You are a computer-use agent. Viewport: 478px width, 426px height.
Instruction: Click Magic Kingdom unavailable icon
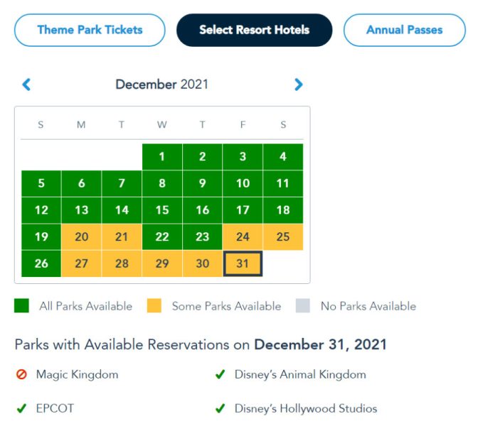(x=21, y=374)
